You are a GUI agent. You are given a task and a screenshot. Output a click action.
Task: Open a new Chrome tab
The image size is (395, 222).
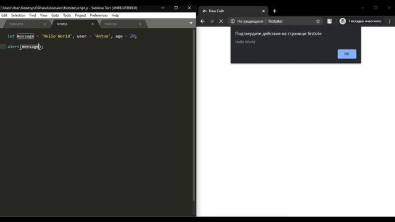[275, 11]
